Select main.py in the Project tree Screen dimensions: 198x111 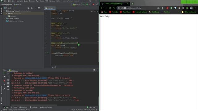[x=12, y=16]
